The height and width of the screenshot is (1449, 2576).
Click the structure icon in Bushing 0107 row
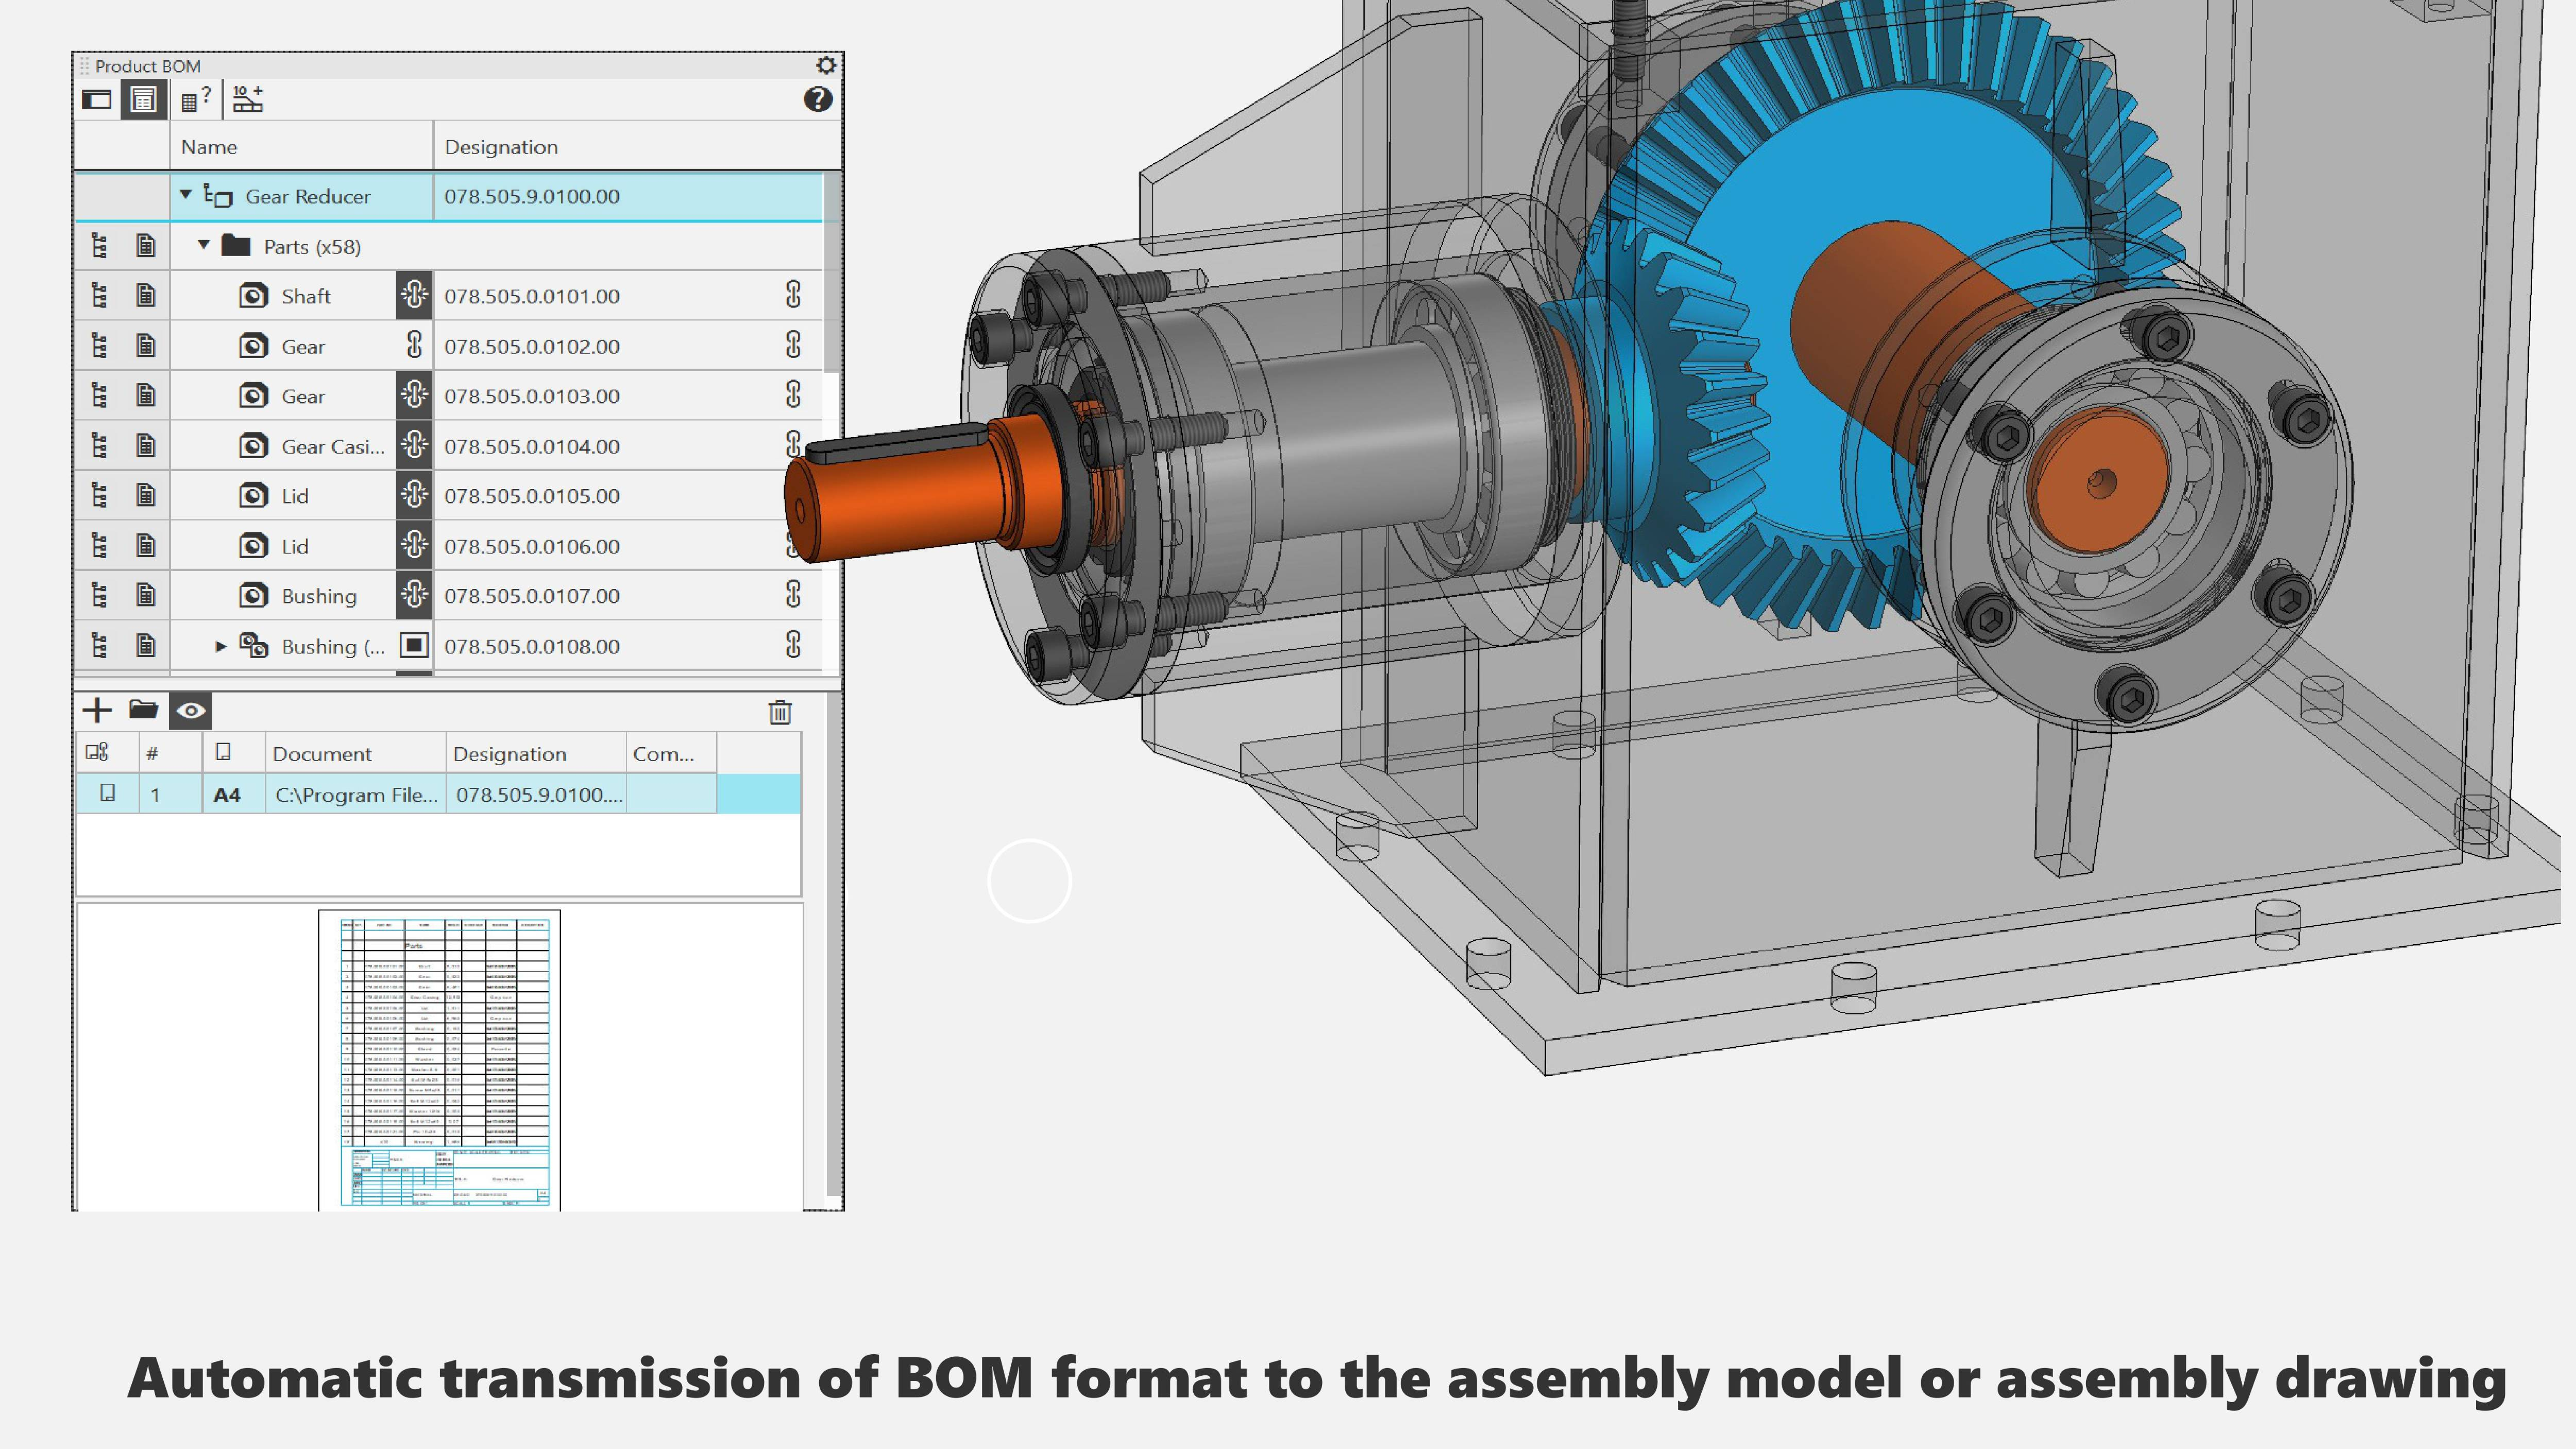click(99, 596)
